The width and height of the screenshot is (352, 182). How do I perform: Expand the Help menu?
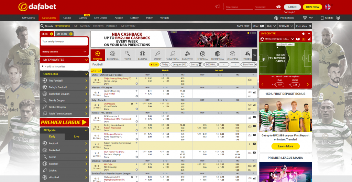[271, 26]
